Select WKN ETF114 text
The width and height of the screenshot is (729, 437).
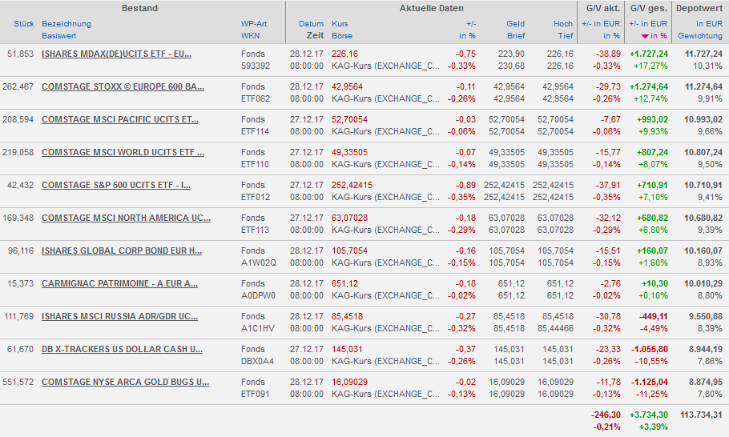[256, 131]
